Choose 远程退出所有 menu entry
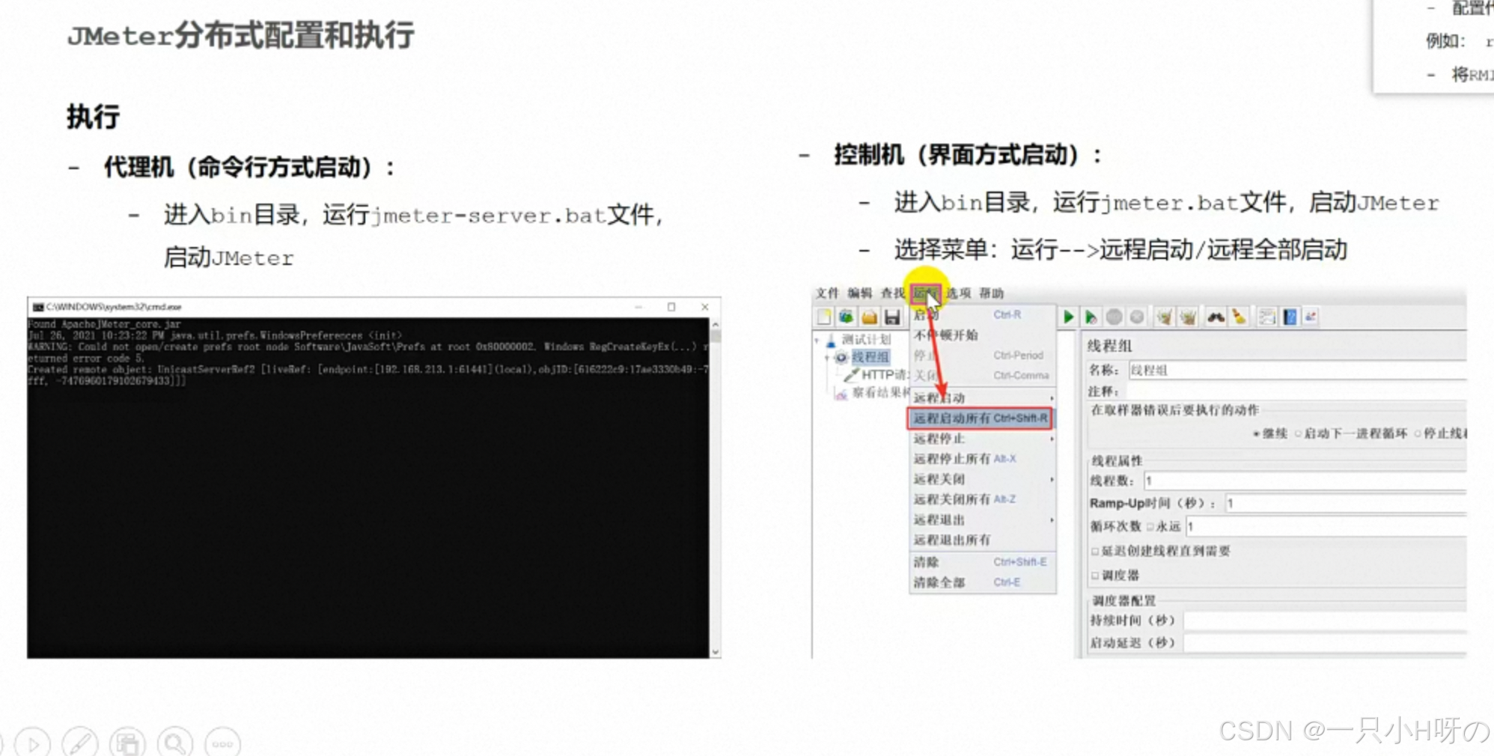1494x756 pixels. [982, 540]
